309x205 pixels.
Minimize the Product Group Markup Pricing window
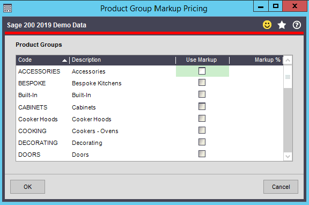click(x=261, y=6)
